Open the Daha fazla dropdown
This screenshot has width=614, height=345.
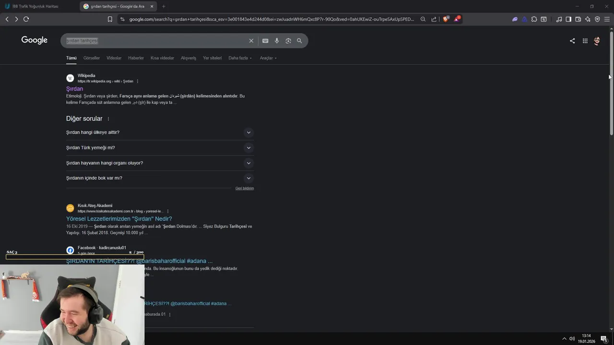(x=240, y=58)
